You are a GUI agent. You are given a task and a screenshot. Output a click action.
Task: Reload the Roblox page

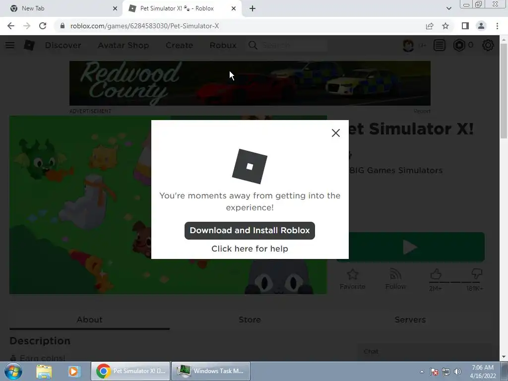(43, 26)
